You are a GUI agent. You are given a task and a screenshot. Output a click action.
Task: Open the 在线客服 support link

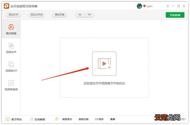pyautogui.click(x=40, y=119)
